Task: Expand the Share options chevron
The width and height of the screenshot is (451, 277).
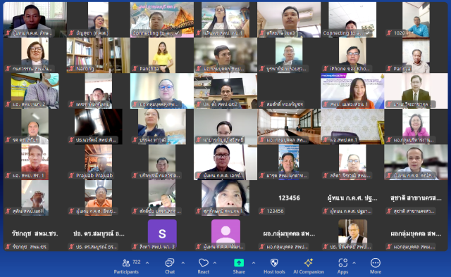Action: [x=254, y=263]
